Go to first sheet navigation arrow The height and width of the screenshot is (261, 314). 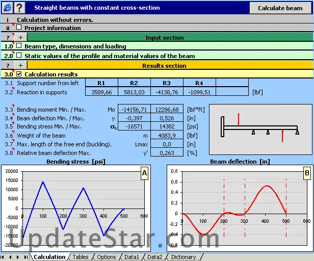tap(3, 257)
